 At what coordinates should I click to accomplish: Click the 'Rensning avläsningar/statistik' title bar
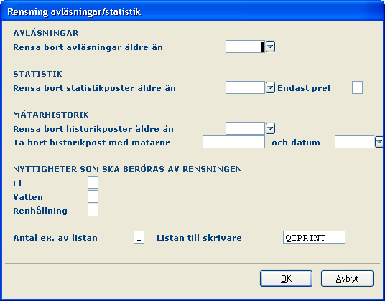point(192,11)
